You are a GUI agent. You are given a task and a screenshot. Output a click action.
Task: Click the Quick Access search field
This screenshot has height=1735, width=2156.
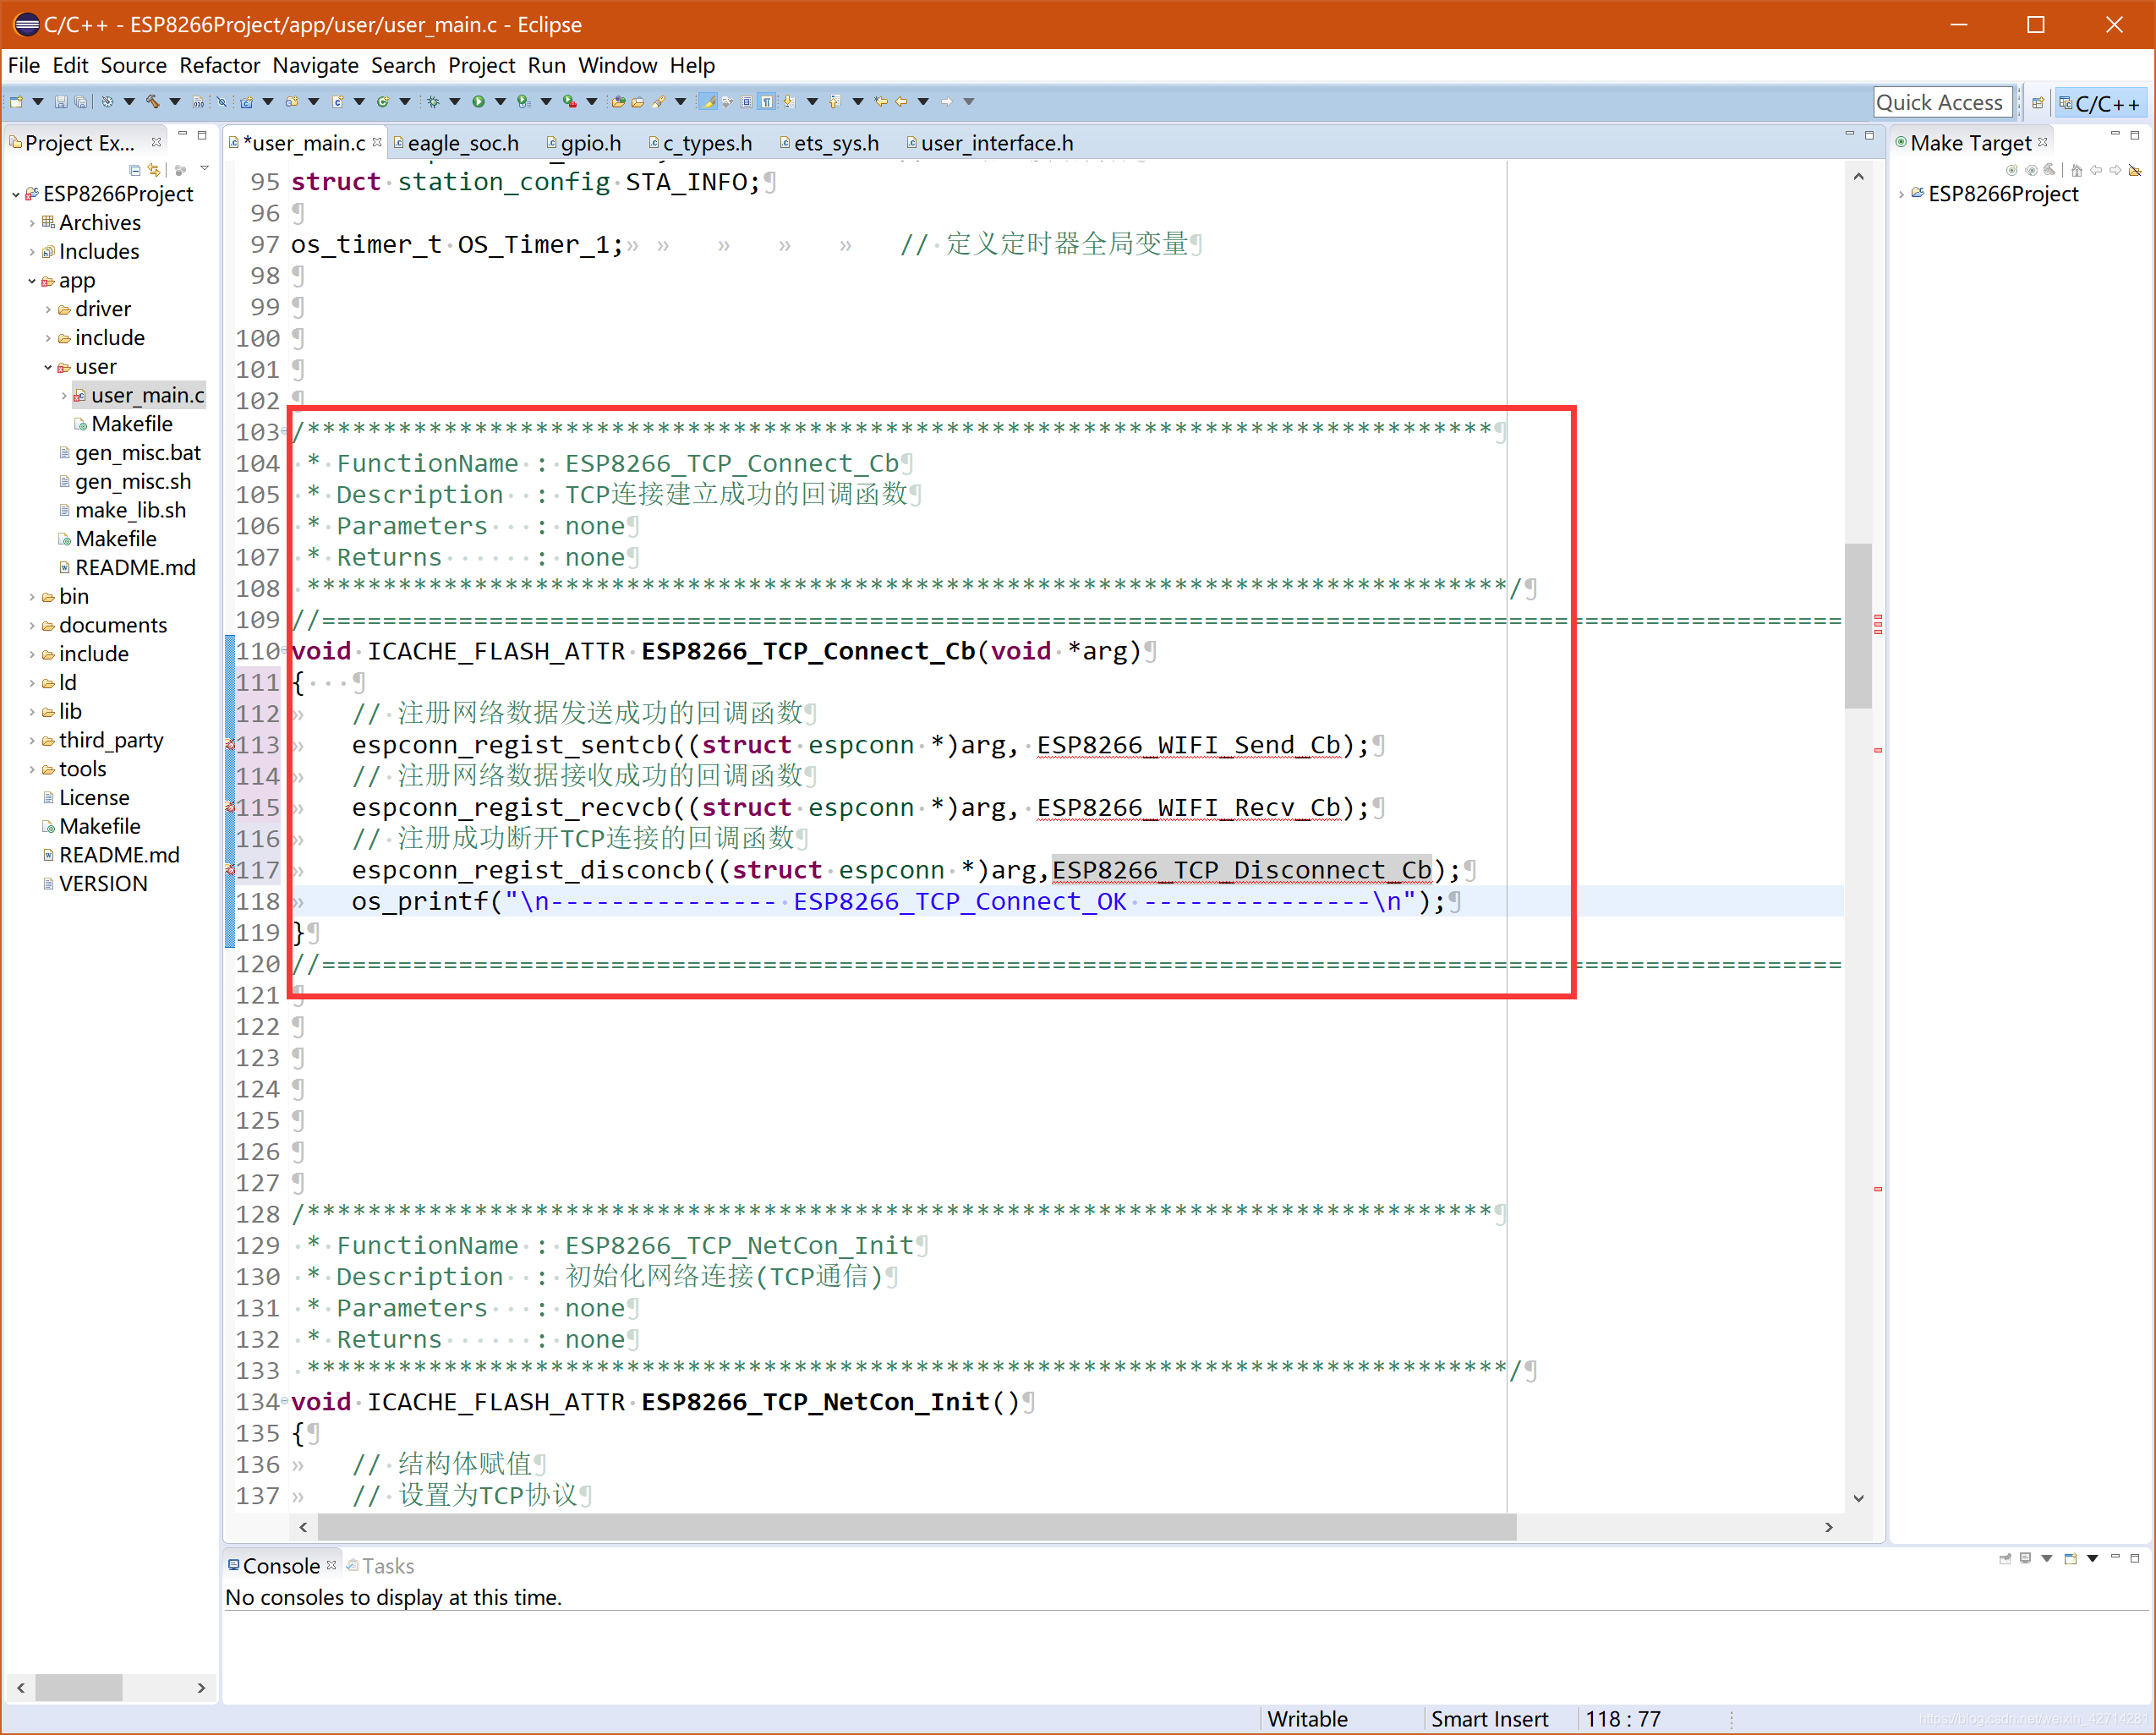[x=1940, y=103]
